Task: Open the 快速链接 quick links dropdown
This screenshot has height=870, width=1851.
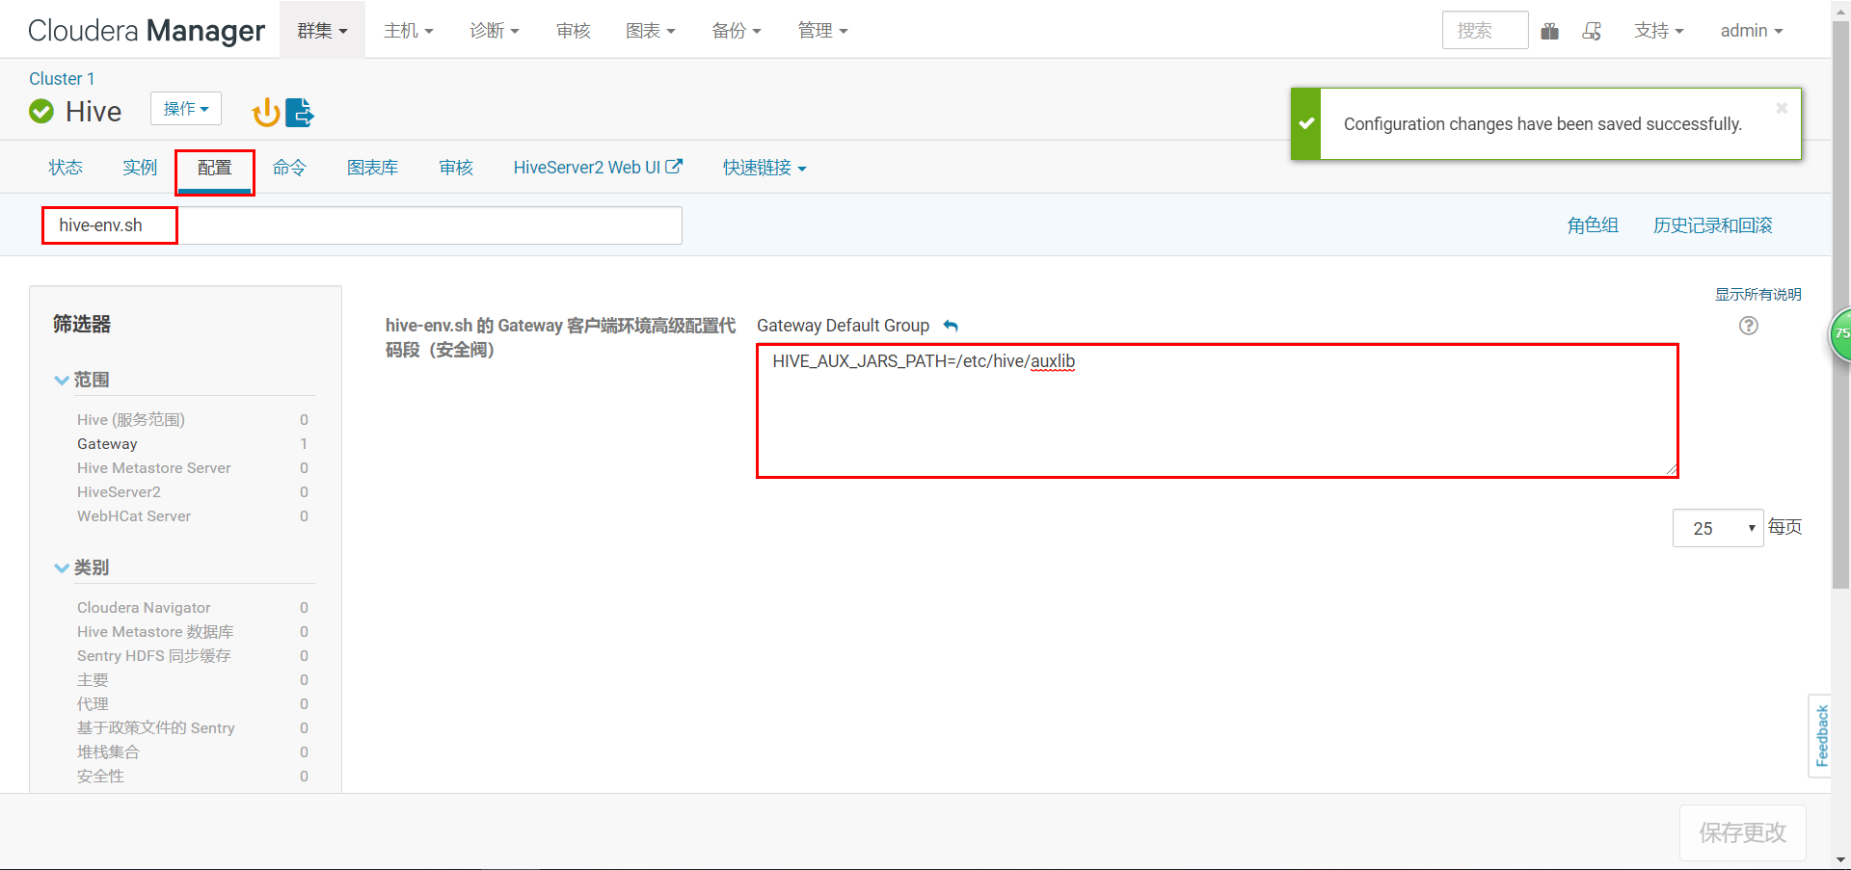Action: click(x=764, y=167)
